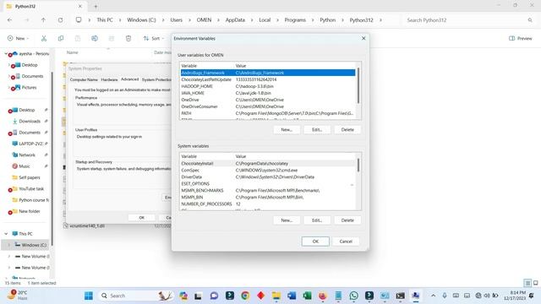Open a new Explorer tab
This screenshot has height=304, width=541.
pyautogui.click(x=96, y=6)
